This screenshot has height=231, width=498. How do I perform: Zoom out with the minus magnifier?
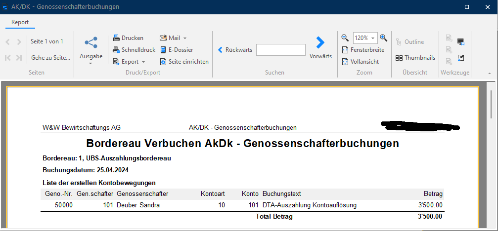(x=345, y=38)
